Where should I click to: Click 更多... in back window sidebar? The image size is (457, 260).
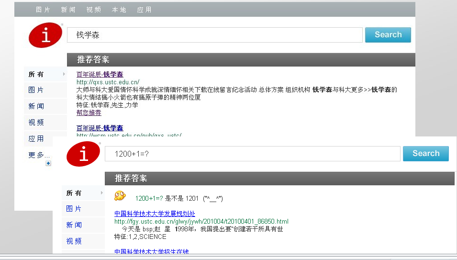(39, 155)
